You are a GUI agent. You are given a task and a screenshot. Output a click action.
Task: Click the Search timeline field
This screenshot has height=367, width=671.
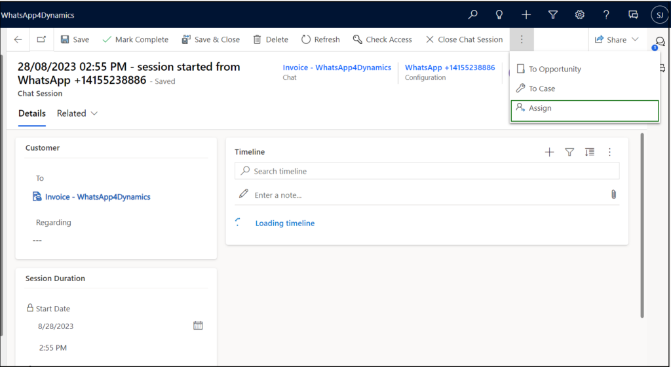pos(427,171)
